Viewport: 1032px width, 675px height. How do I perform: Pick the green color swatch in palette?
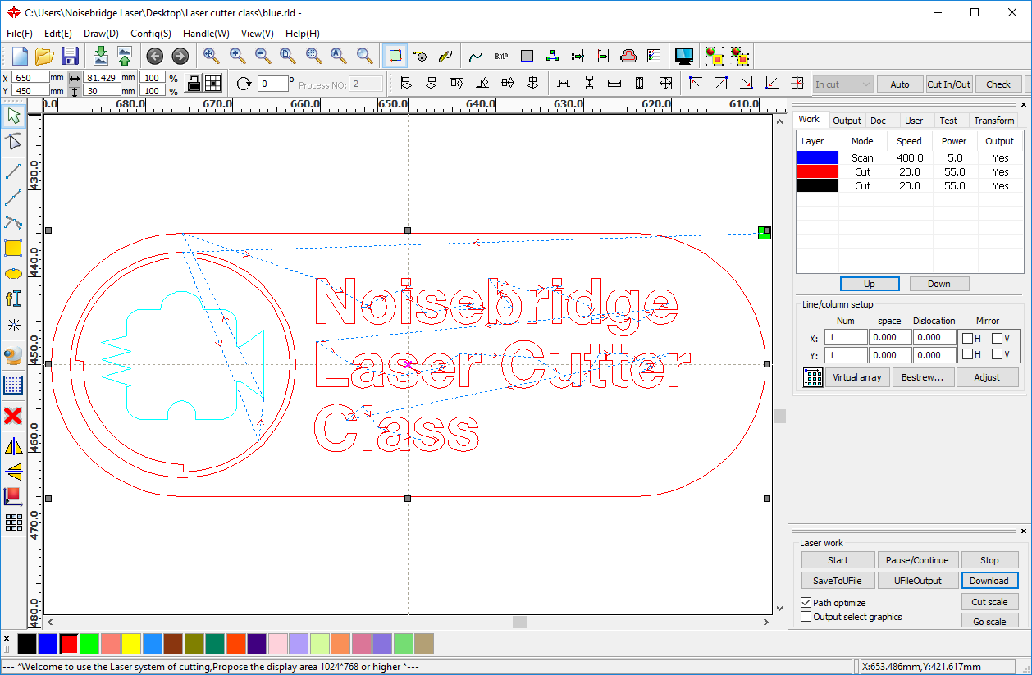click(x=89, y=644)
